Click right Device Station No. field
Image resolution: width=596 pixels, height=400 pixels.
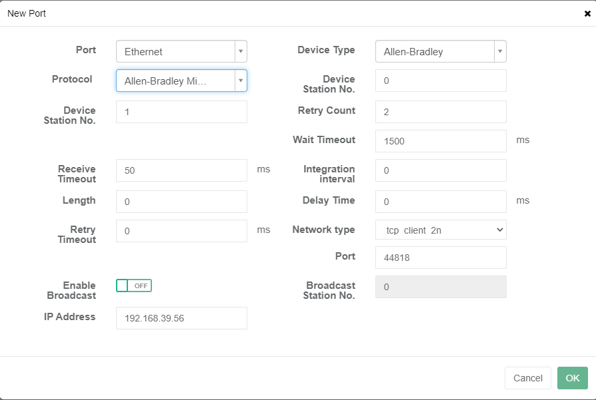click(441, 81)
